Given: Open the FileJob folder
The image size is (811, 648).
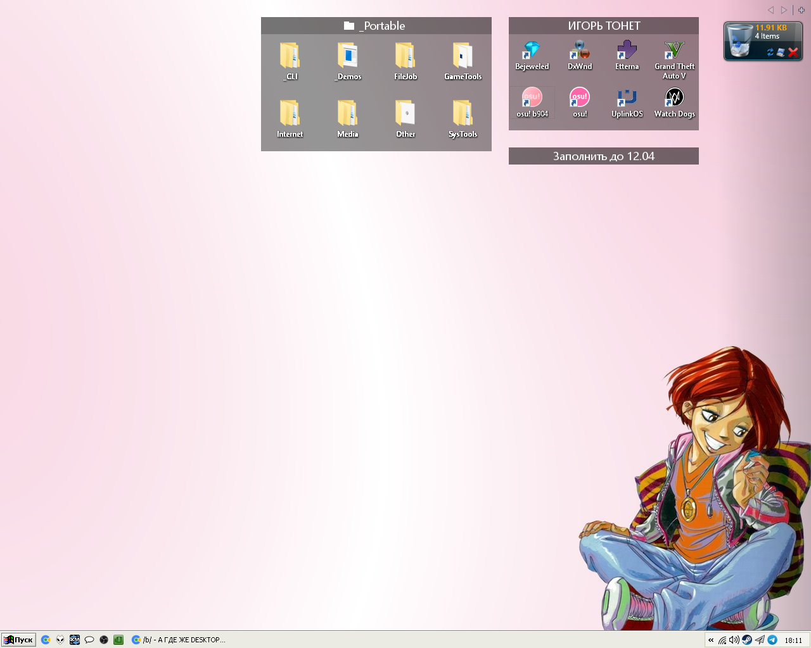Looking at the screenshot, I should [x=405, y=61].
